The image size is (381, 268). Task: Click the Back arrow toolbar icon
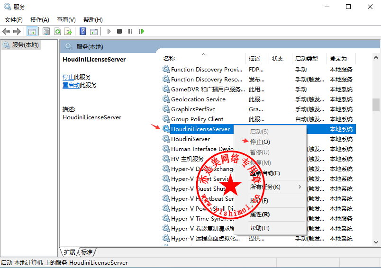click(6, 31)
